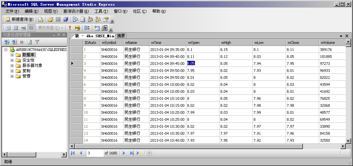Viewport: 353px width, 166px height.
Task: Execute SQL with the red exclamation icon
Action: pyautogui.click(x=70, y=28)
